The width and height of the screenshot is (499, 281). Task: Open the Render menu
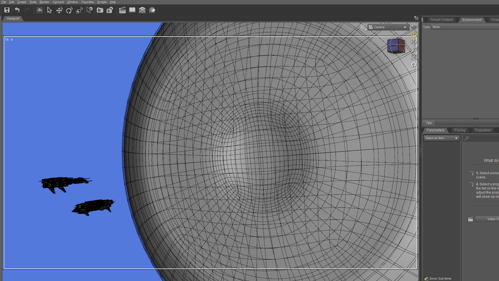pos(44,2)
